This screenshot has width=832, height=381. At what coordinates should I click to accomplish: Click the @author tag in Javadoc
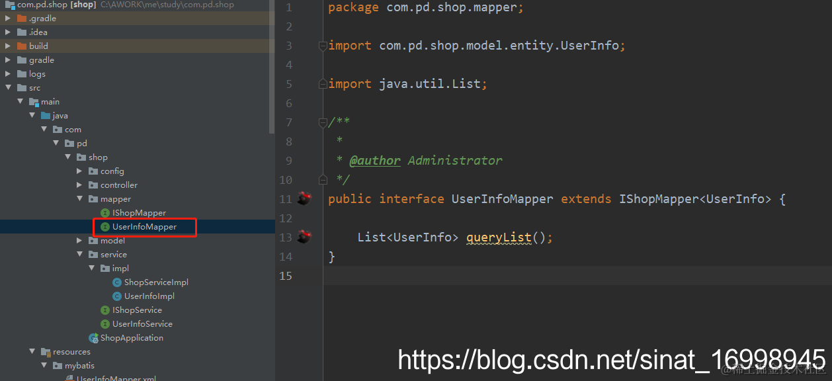click(375, 161)
